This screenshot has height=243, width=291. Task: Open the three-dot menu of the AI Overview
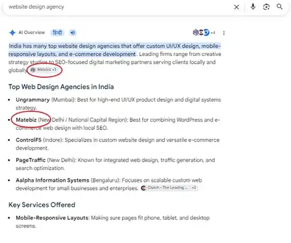[x=224, y=33]
